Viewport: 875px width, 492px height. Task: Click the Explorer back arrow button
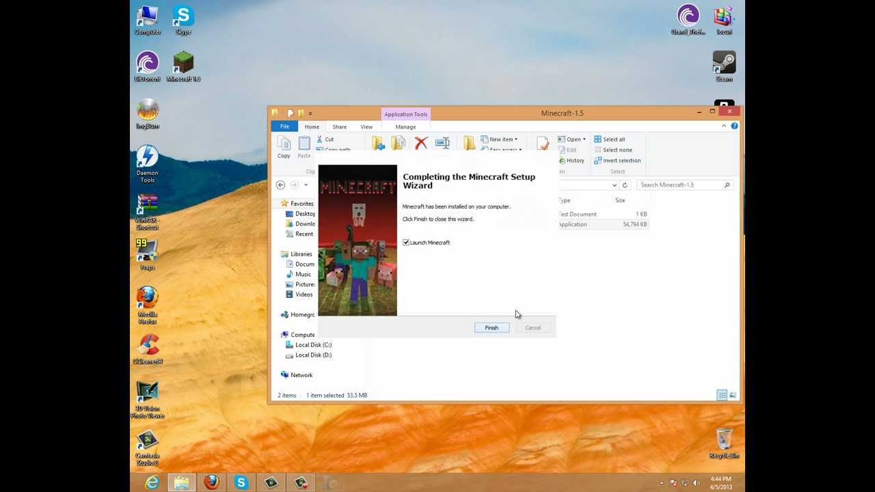pyautogui.click(x=280, y=185)
